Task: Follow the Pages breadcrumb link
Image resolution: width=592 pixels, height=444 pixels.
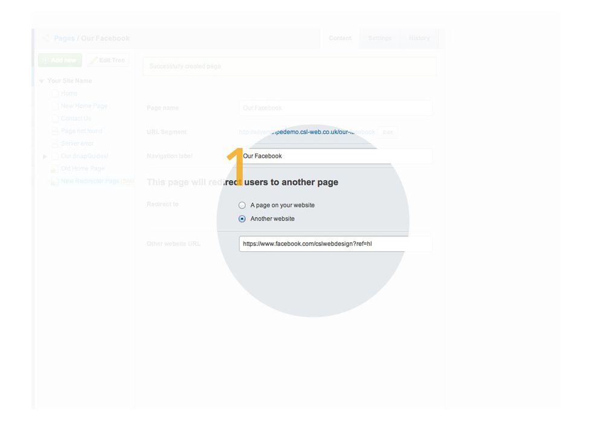Action: [x=64, y=38]
